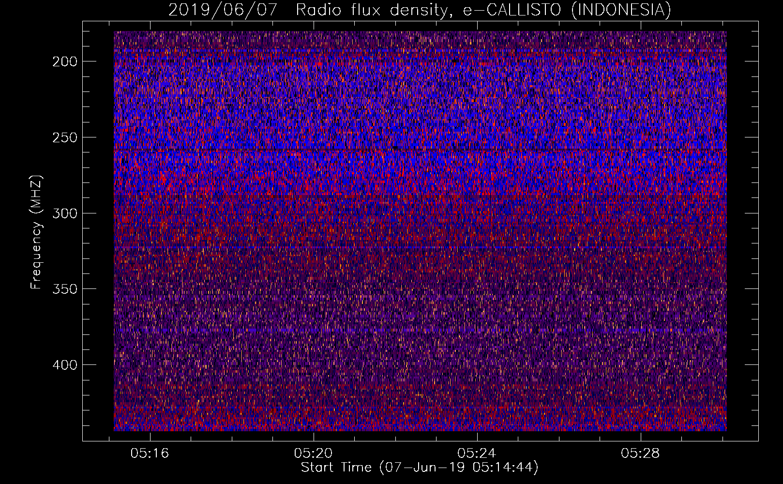
Task: Click the "Frequency (MHZ)" axis label
Action: (x=36, y=232)
